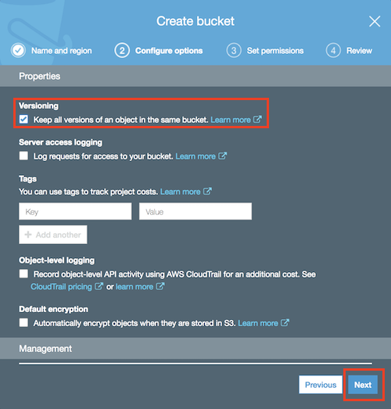The width and height of the screenshot is (391, 409).
Task: Click the Next button
Action: (x=363, y=385)
